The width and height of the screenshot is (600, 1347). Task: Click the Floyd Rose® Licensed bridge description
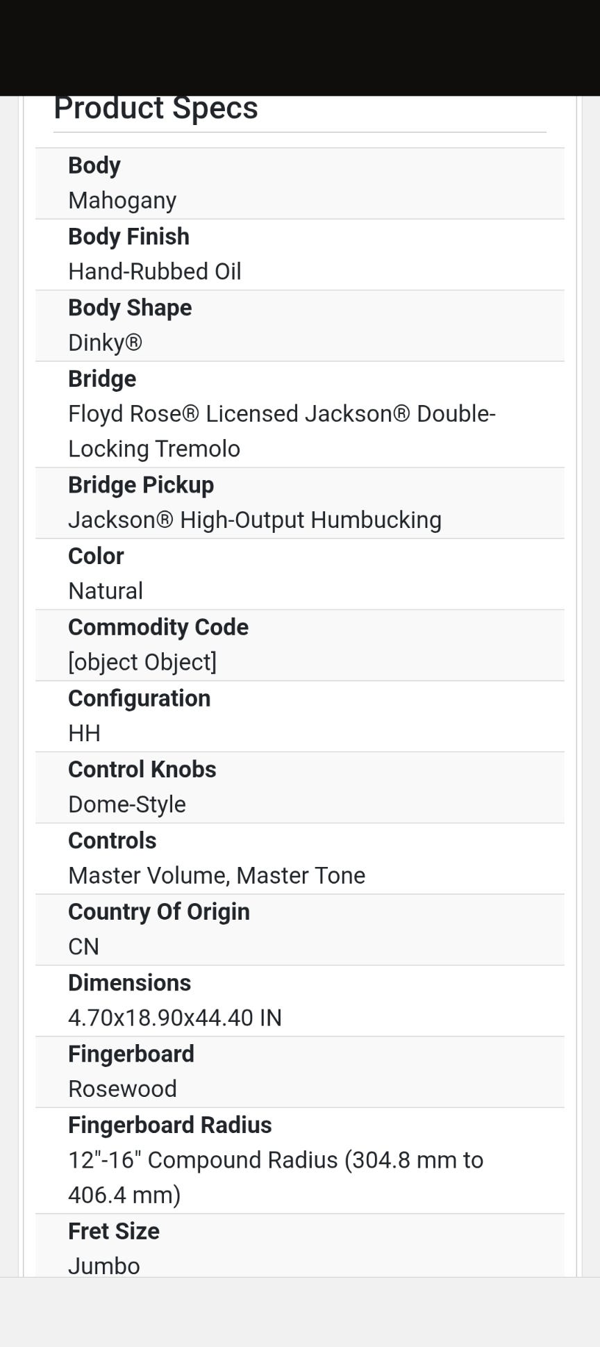(x=281, y=431)
